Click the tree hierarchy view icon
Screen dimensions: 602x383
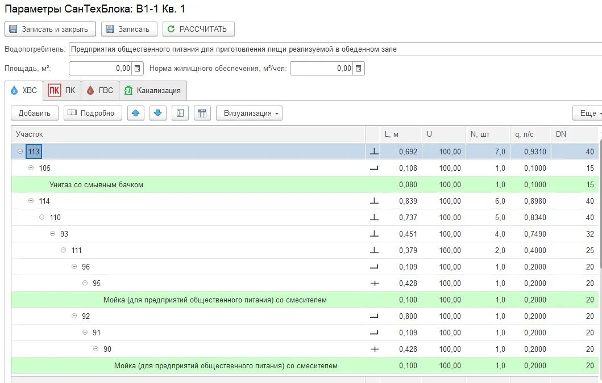180,113
